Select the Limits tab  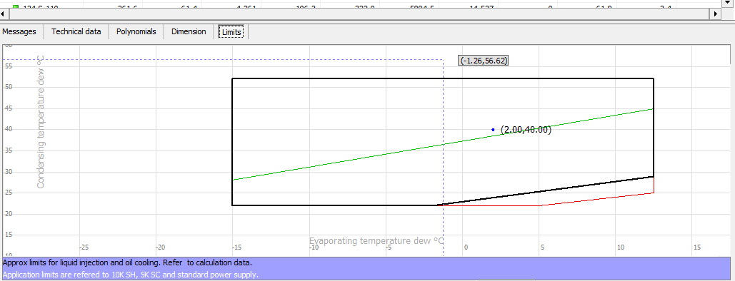pyautogui.click(x=232, y=32)
